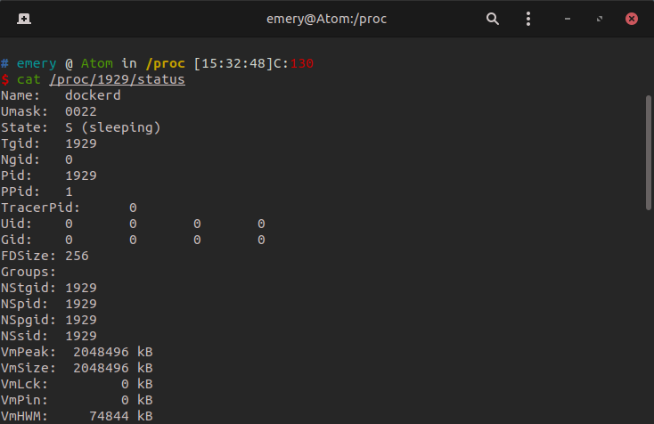Open a new terminal tab
Viewport: 654px width, 424px height.
[x=22, y=19]
